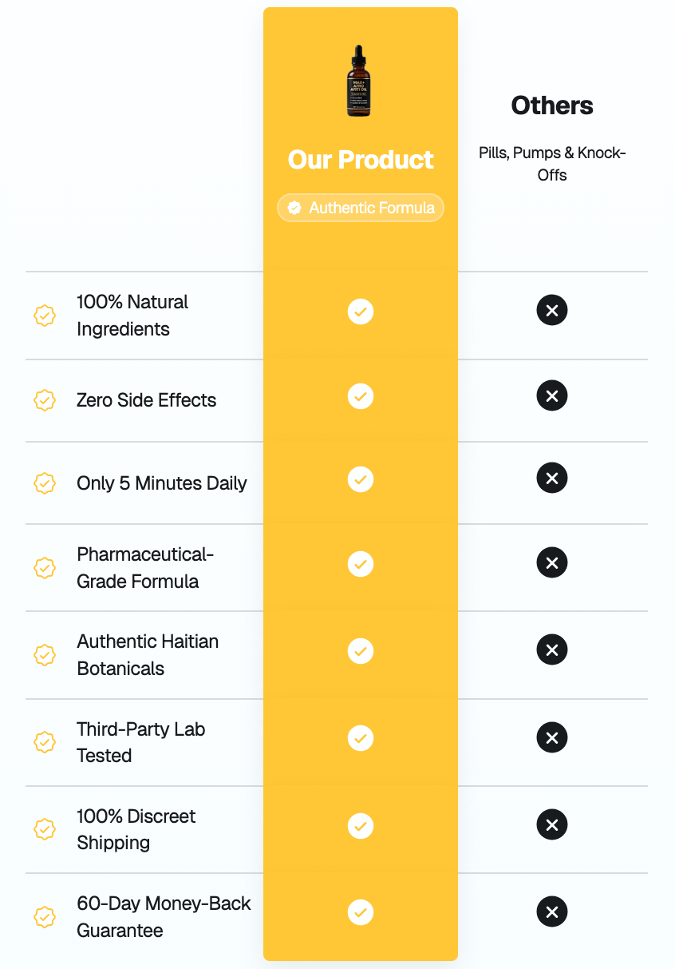Click badge icon beside 100% Discreet Shipping
This screenshot has height=969, width=675.
click(45, 829)
